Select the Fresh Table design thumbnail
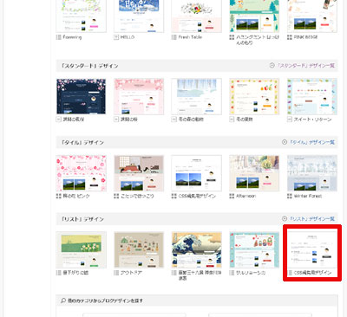 pyautogui.click(x=197, y=16)
